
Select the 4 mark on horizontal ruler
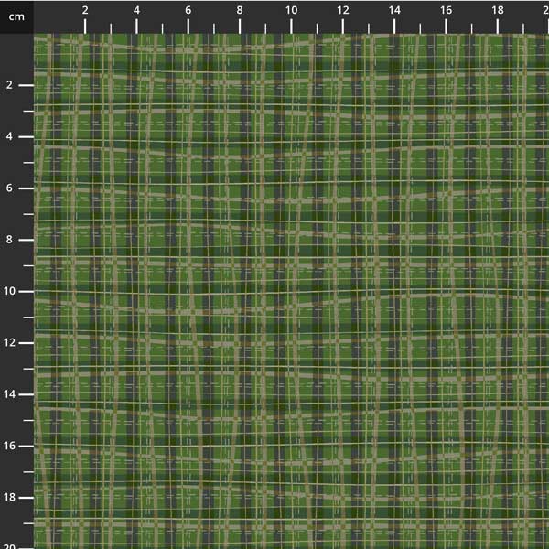coord(136,11)
